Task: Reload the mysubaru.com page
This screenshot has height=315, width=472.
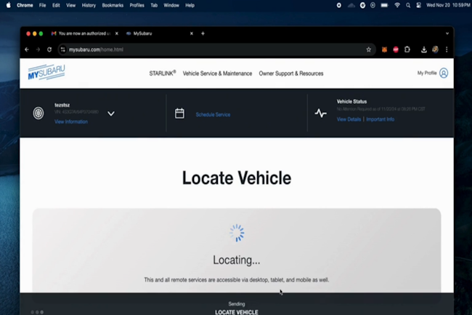Action: [x=49, y=49]
